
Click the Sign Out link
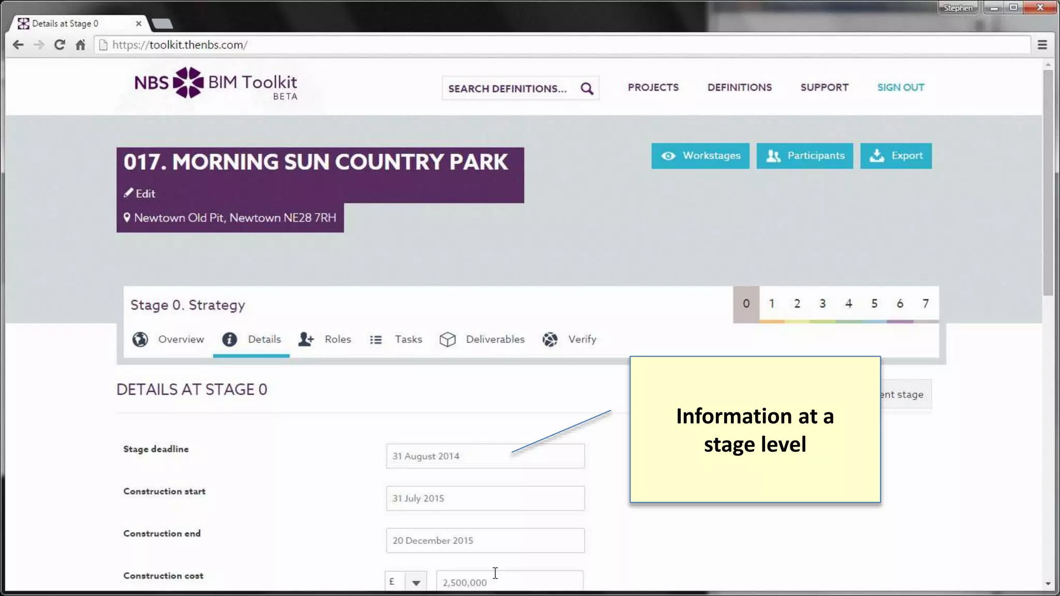point(901,87)
